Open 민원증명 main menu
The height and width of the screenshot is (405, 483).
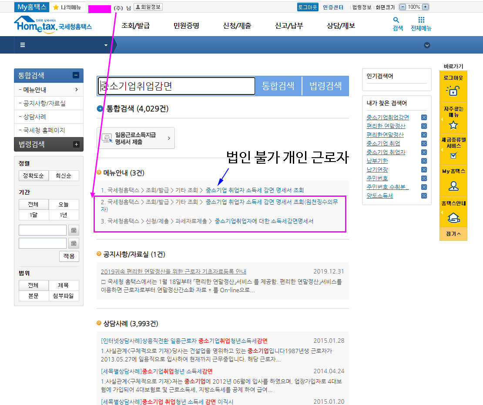point(186,26)
